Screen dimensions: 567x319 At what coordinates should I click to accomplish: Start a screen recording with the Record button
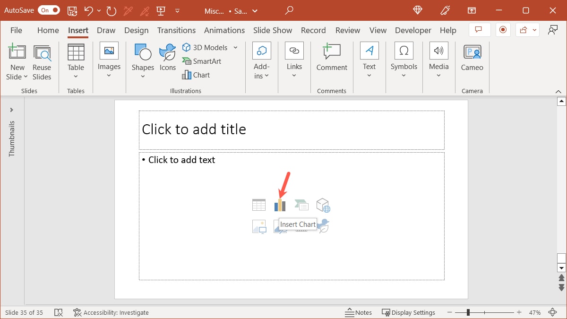point(503,29)
